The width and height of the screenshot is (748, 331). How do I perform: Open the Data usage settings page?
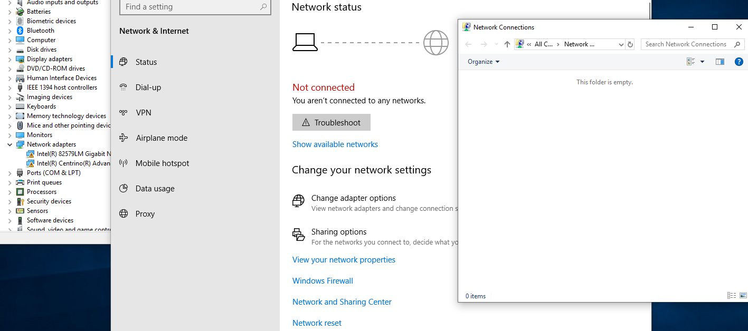pos(195,188)
